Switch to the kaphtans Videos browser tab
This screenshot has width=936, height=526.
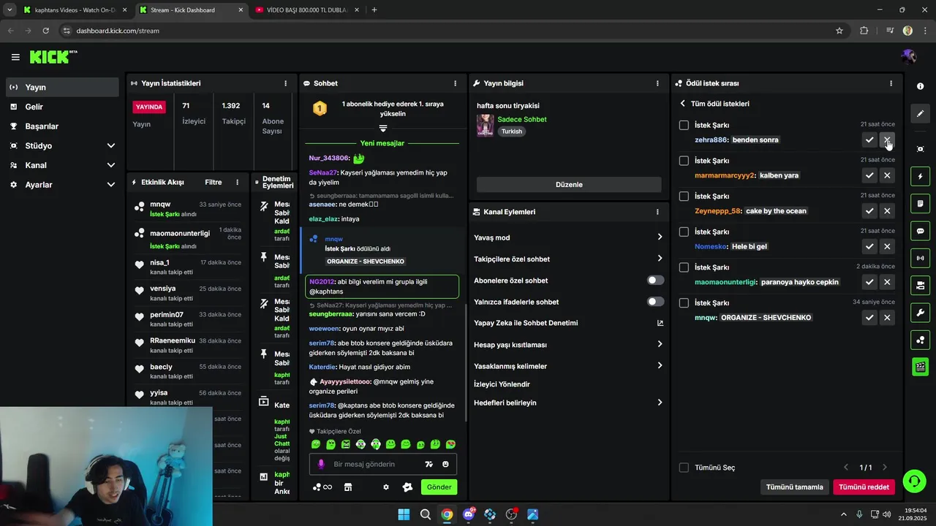coord(75,10)
